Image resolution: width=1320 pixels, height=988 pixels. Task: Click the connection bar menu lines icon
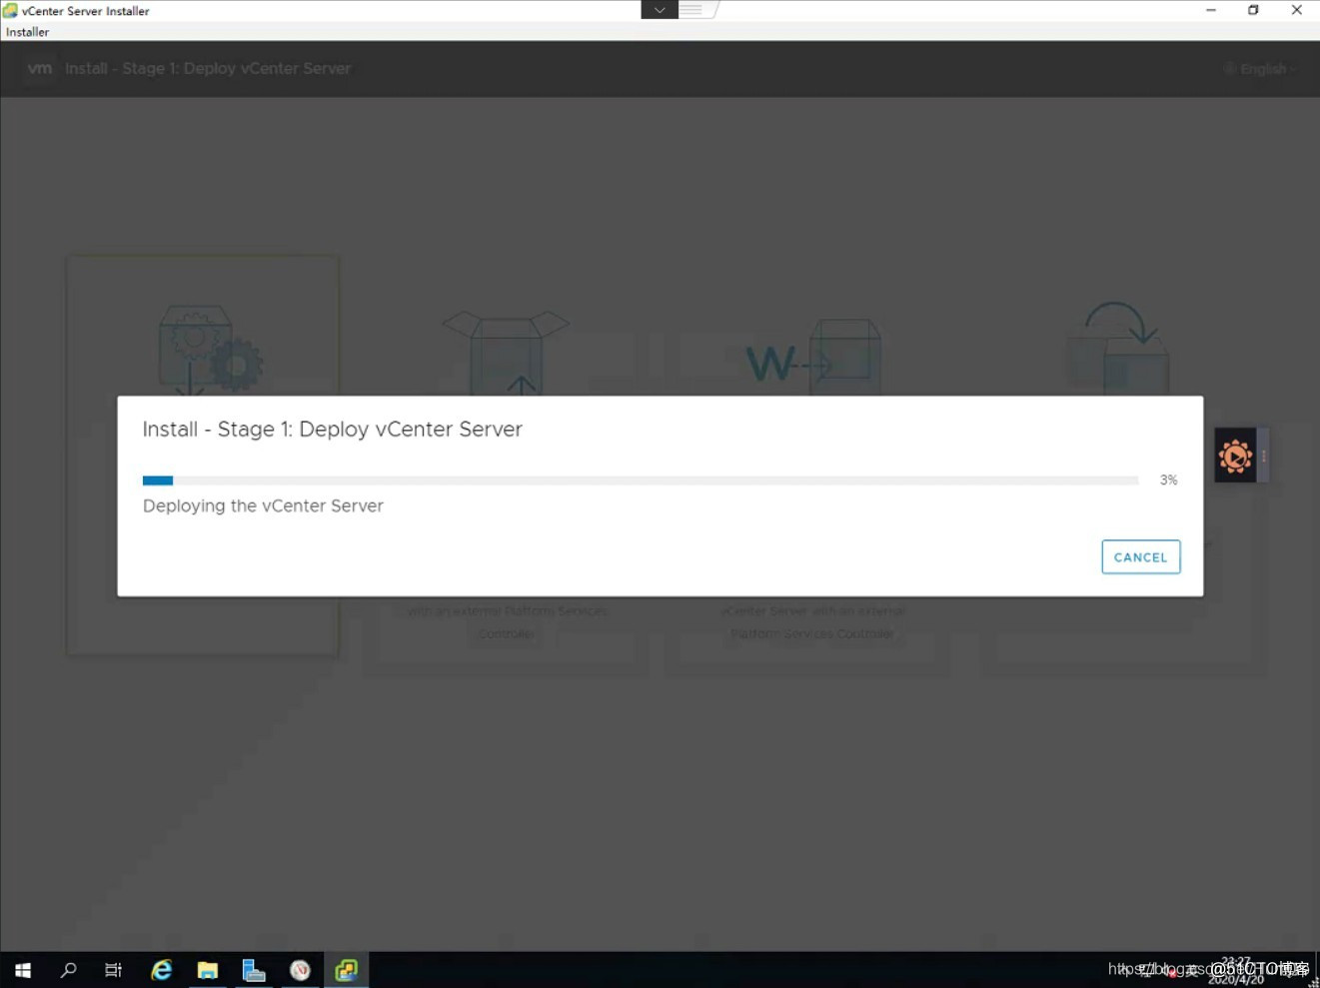click(691, 10)
